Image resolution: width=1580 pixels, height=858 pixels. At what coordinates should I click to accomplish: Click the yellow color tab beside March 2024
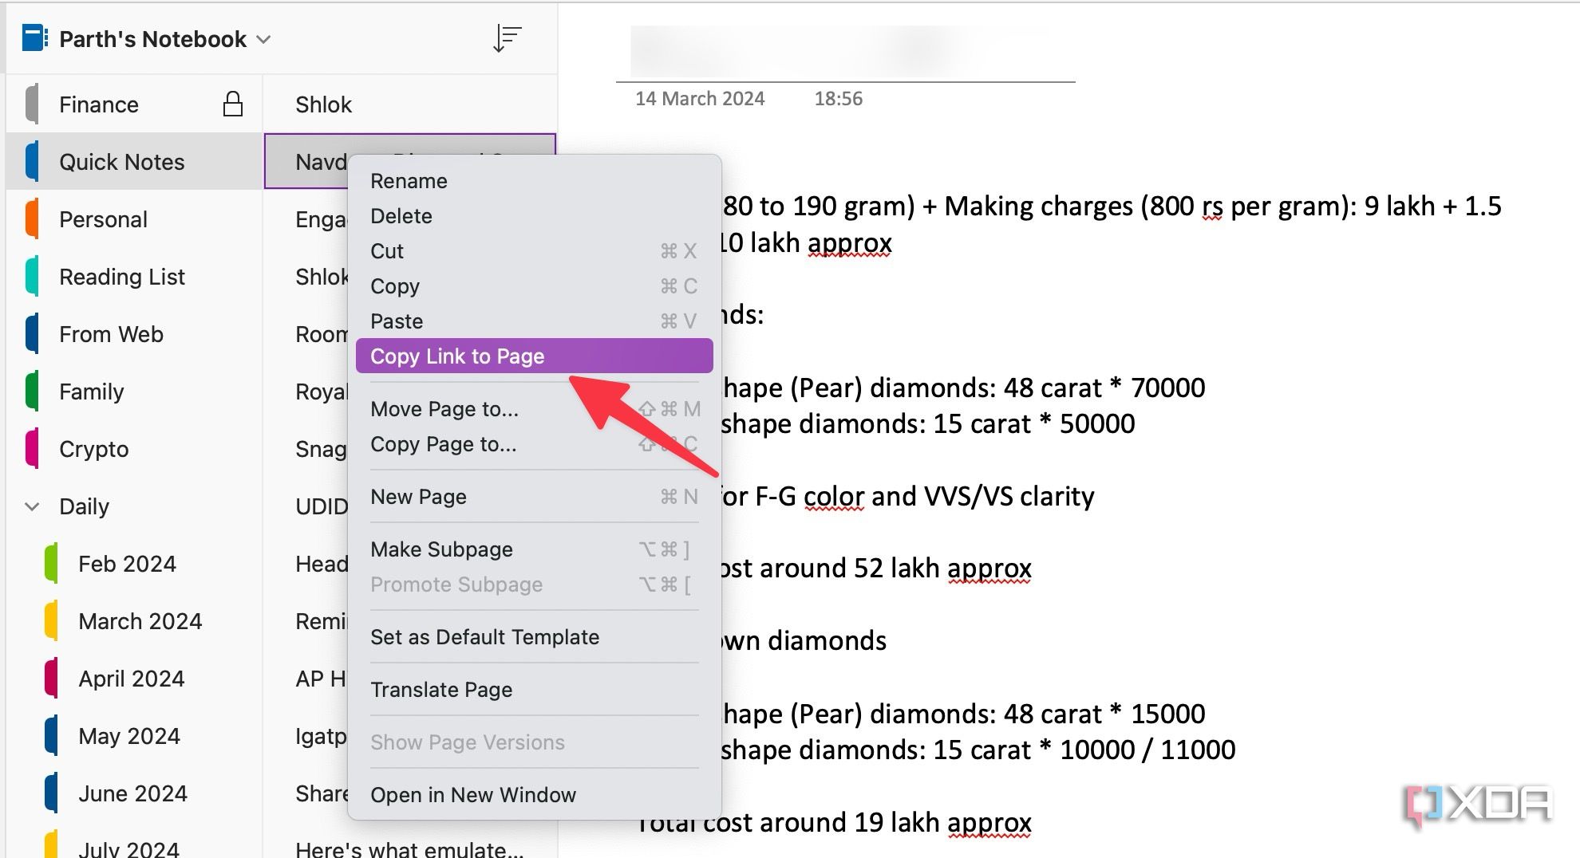pos(52,621)
